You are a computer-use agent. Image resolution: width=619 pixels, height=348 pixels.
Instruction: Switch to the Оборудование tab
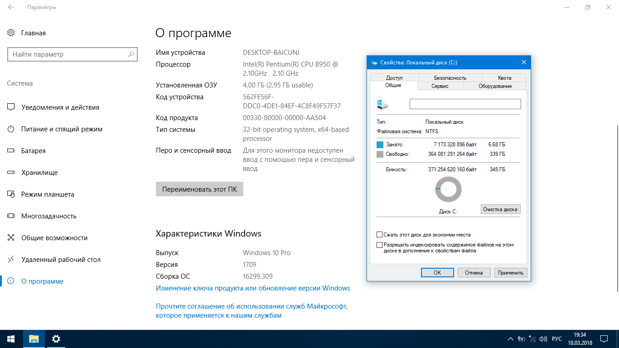[x=495, y=86]
